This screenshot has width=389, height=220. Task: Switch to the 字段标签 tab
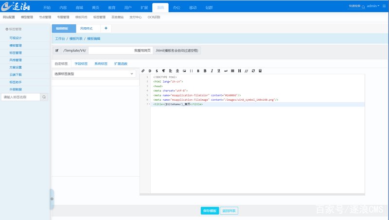click(81, 64)
